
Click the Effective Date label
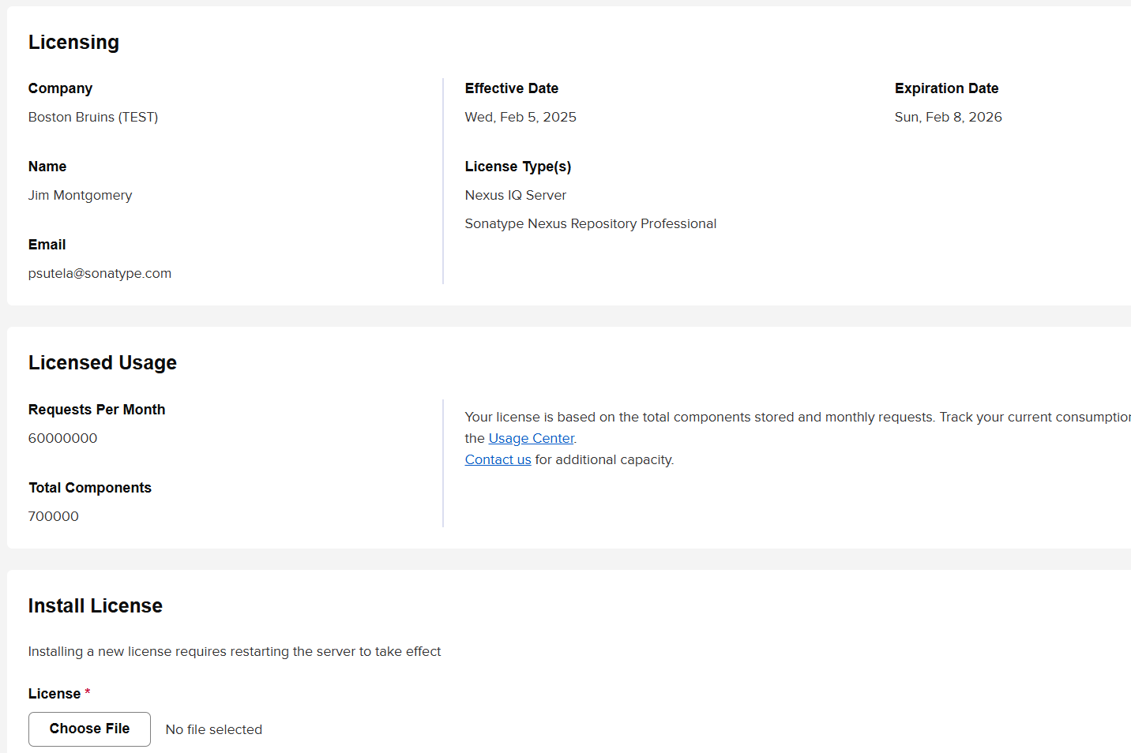point(511,88)
